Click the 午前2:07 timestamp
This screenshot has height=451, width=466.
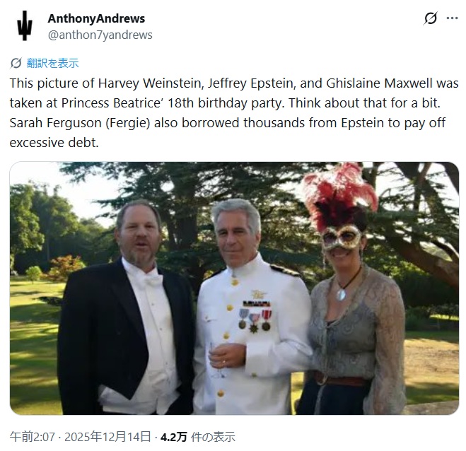pos(33,437)
